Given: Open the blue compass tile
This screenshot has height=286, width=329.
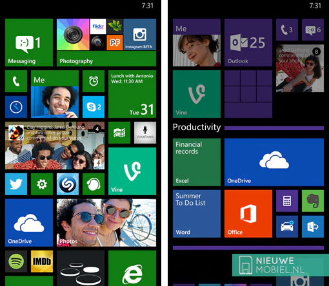Looking at the screenshot, I should click(x=16, y=107).
